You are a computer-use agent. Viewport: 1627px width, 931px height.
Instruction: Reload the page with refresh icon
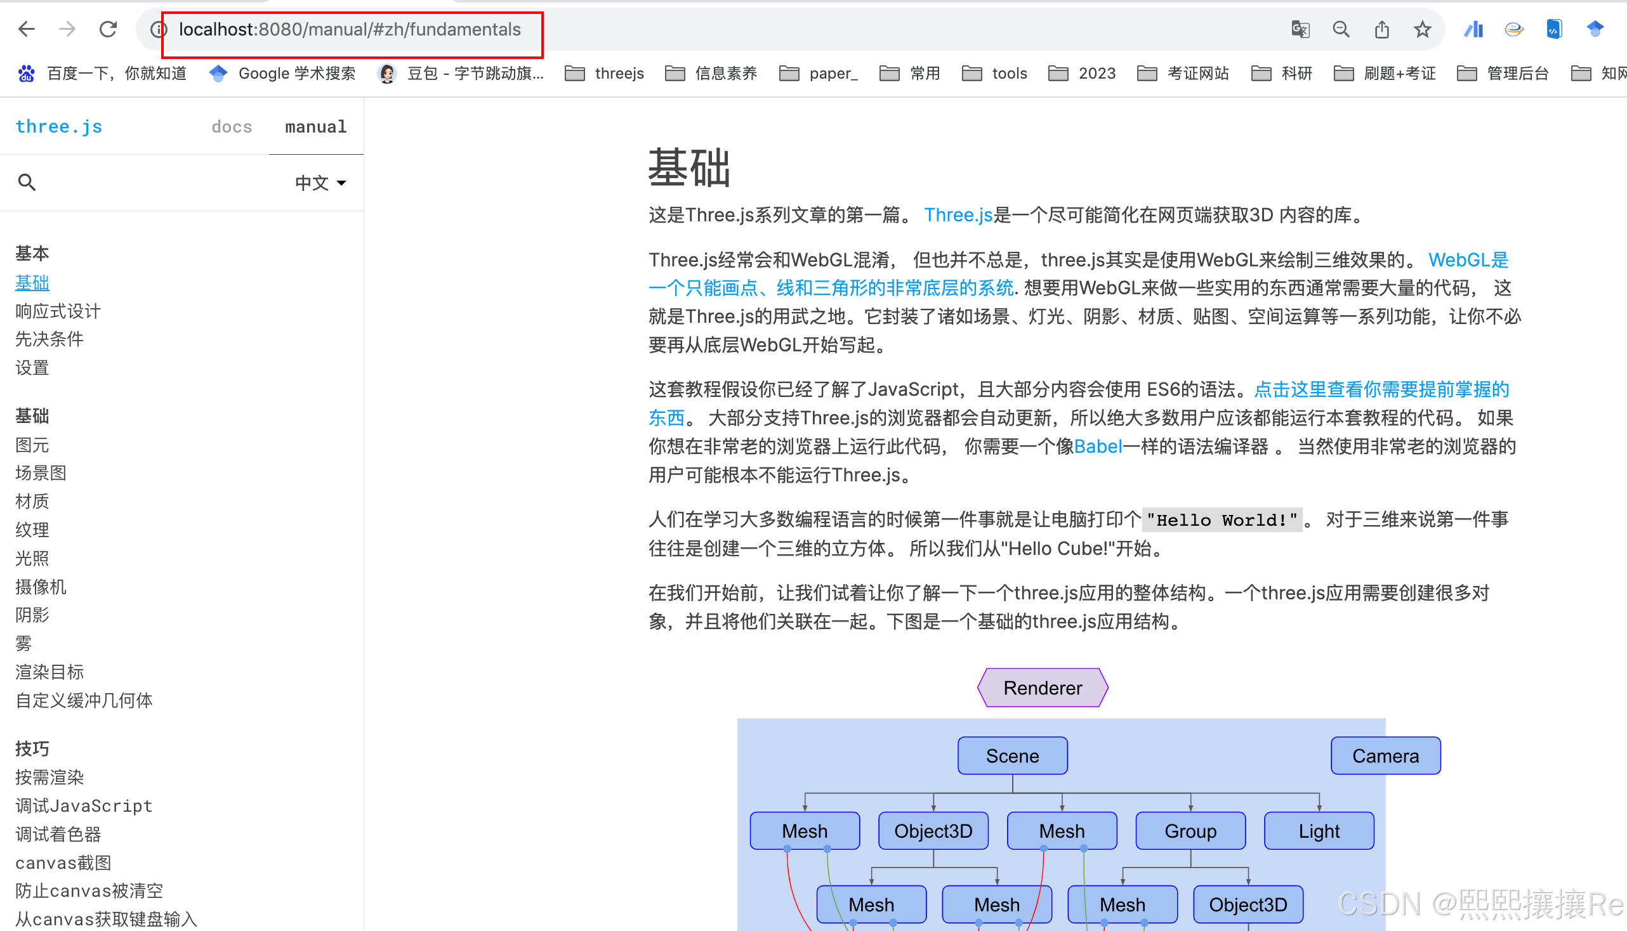(x=108, y=29)
